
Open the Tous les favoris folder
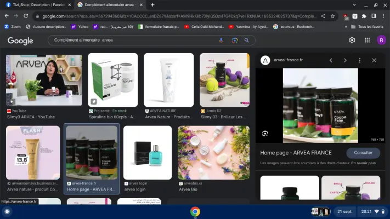tap(367, 27)
